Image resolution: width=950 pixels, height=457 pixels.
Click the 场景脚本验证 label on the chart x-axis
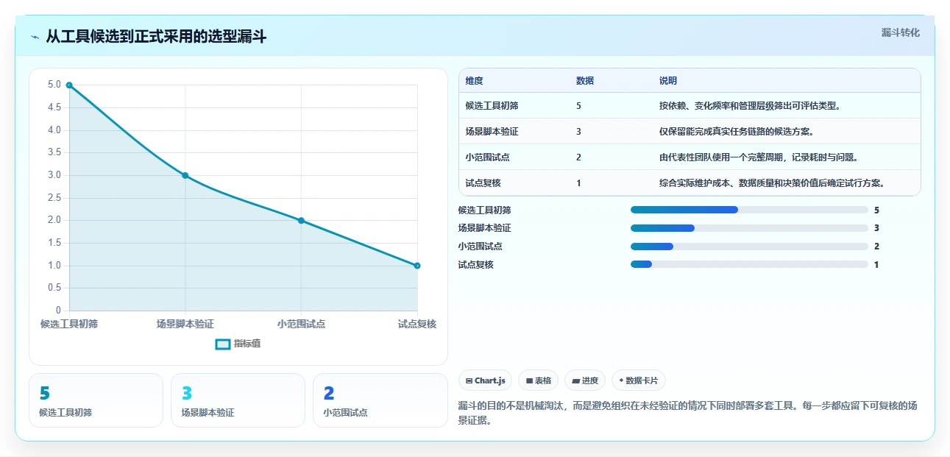[x=185, y=324]
